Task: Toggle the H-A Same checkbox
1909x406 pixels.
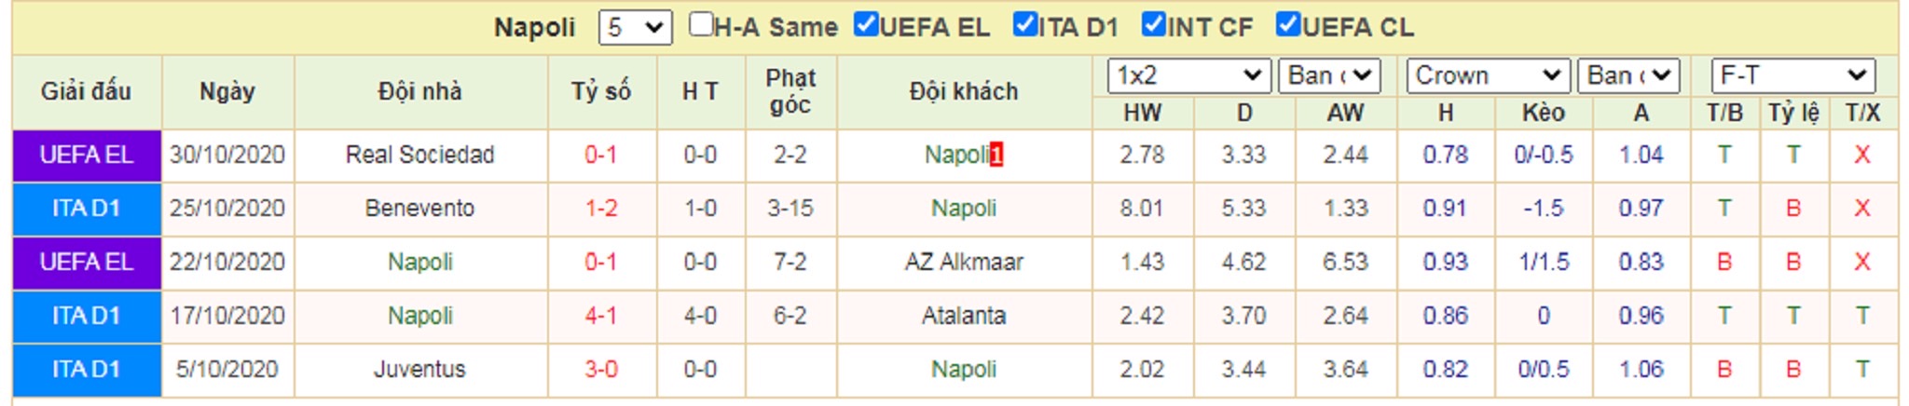Action: pos(701,25)
